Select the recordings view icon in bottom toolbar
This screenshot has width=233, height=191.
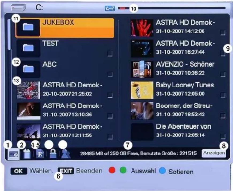[x=14, y=154]
